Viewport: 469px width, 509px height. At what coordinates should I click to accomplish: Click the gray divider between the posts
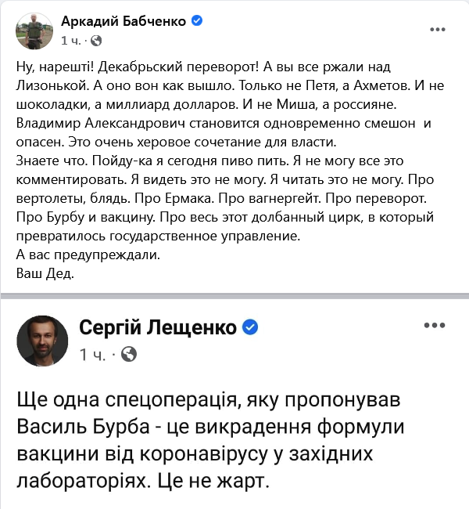[x=234, y=296]
